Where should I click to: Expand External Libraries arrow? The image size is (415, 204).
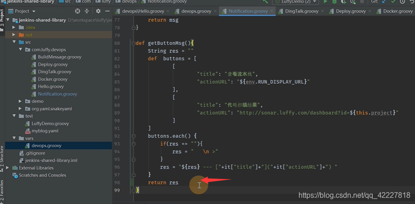(x=7, y=168)
